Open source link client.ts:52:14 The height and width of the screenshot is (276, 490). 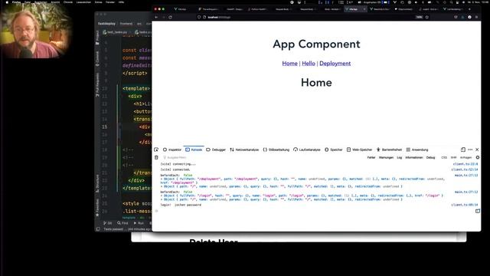[x=465, y=169]
